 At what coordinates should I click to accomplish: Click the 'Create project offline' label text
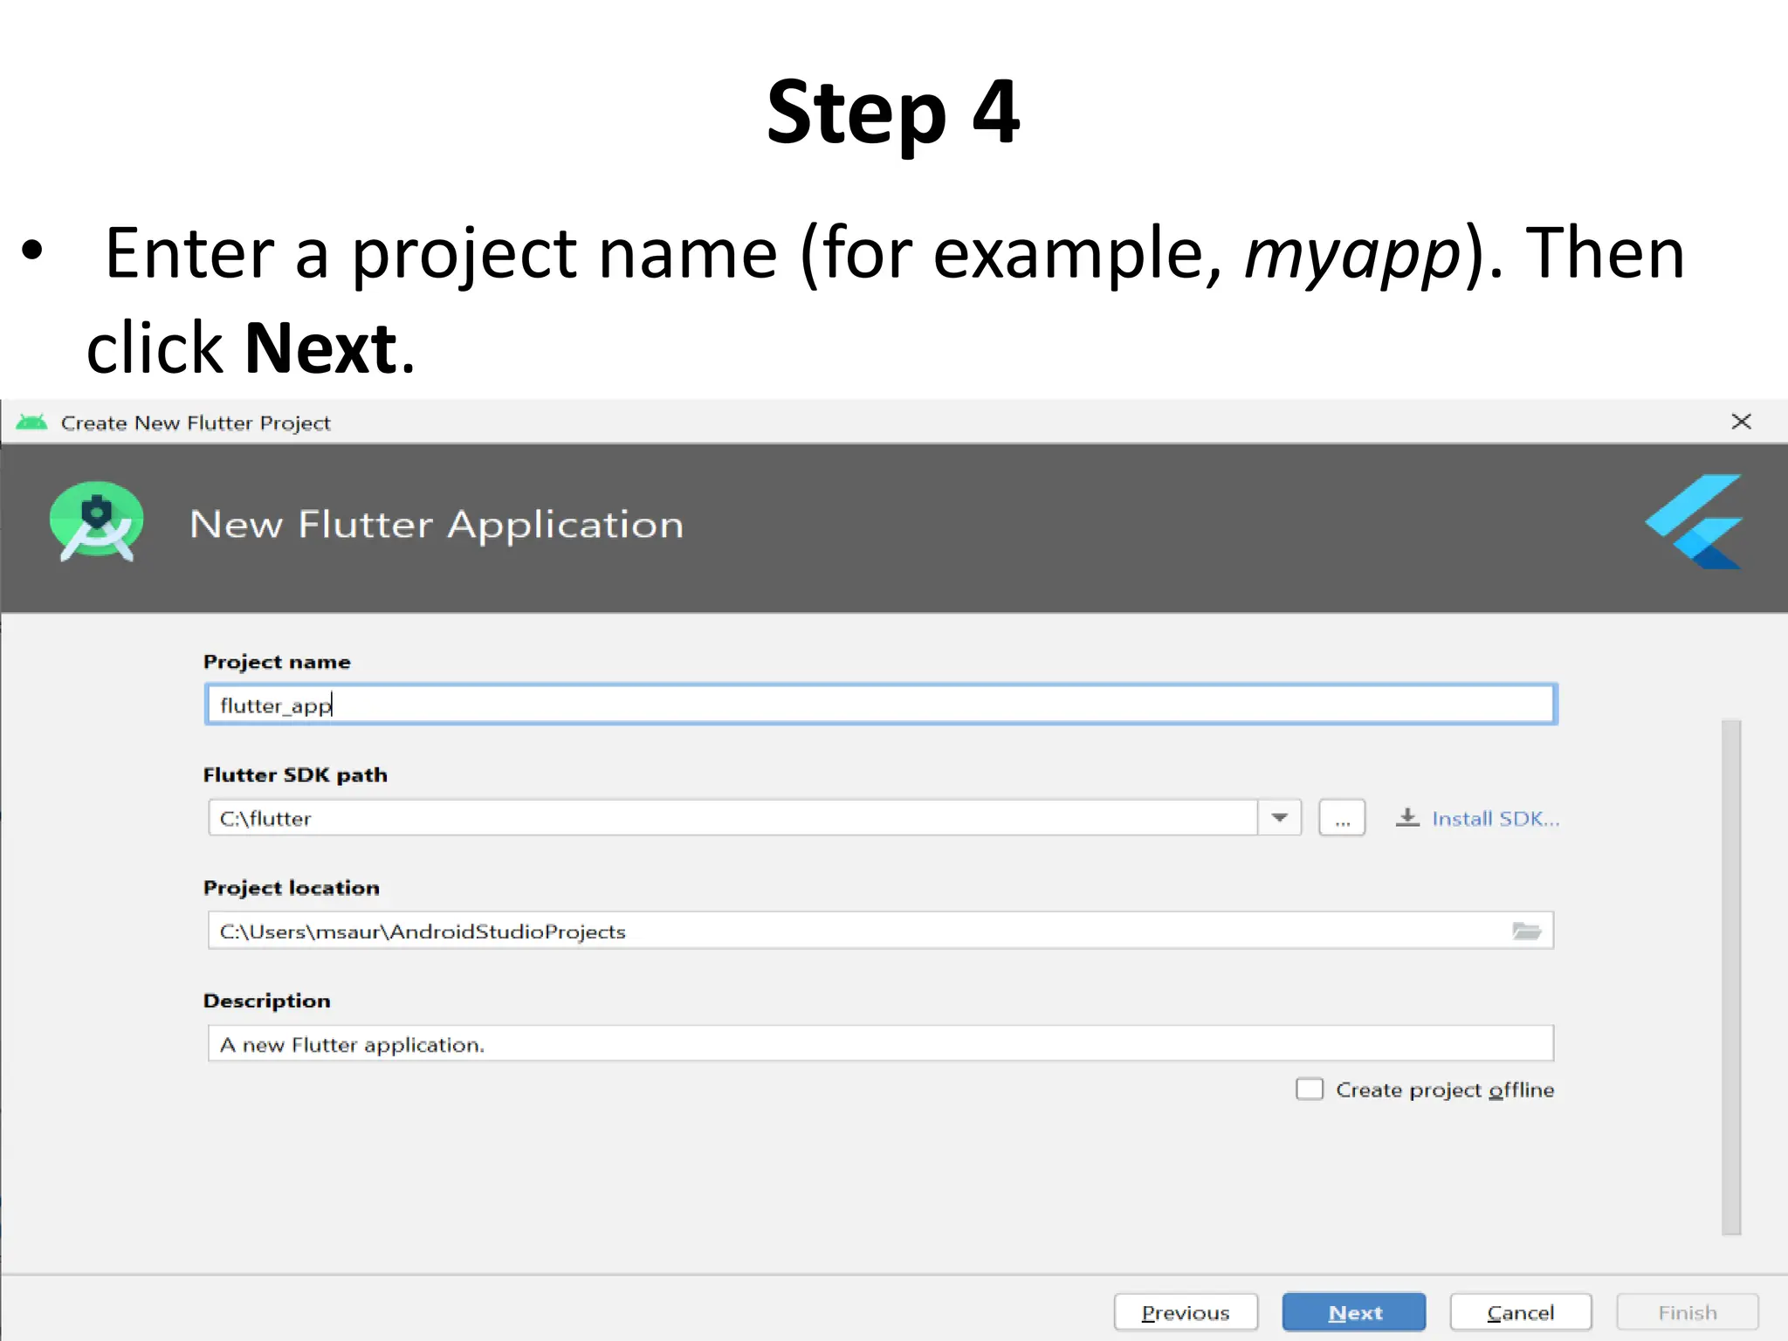[1445, 1090]
